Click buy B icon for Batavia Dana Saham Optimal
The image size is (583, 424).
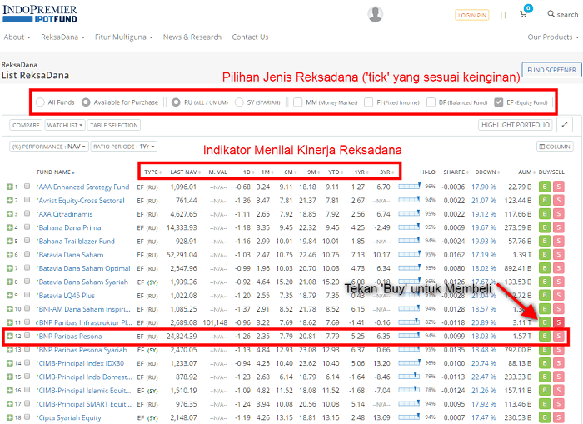click(x=545, y=268)
